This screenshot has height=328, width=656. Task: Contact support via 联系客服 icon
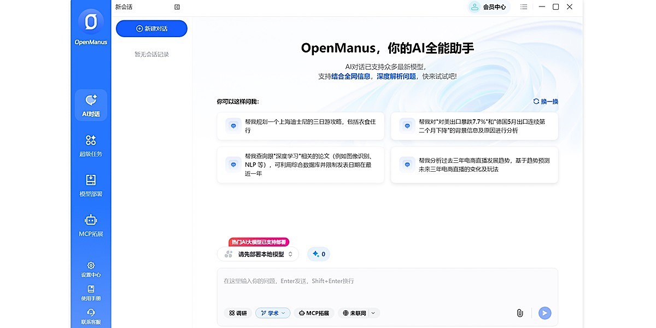coord(91,316)
